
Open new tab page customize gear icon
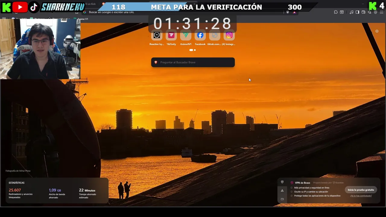(x=377, y=31)
